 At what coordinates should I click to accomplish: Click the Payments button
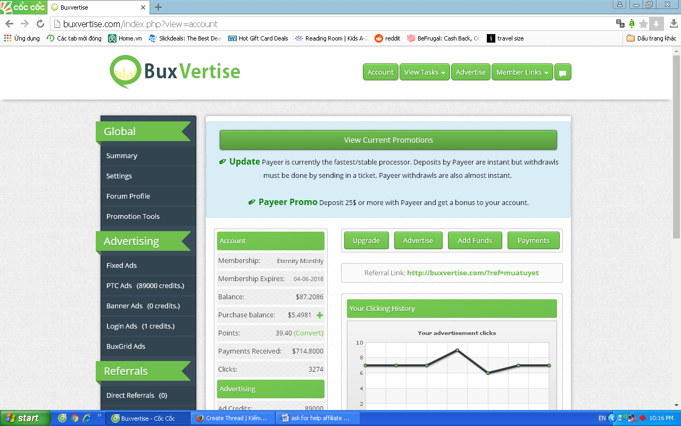pos(534,241)
